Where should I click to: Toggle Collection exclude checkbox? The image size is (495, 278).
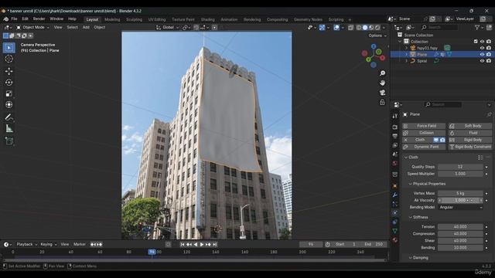(476, 42)
